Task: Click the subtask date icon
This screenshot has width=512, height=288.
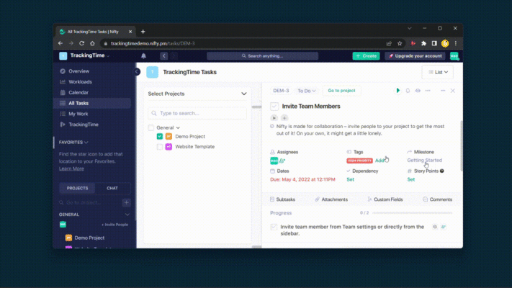Action: [x=435, y=227]
